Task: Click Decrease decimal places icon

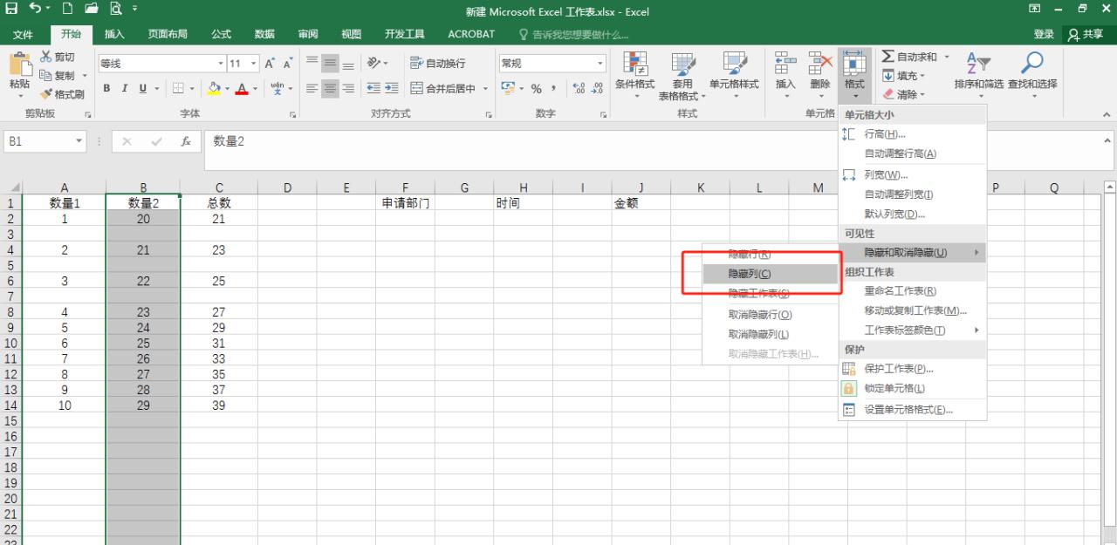Action: (x=598, y=88)
